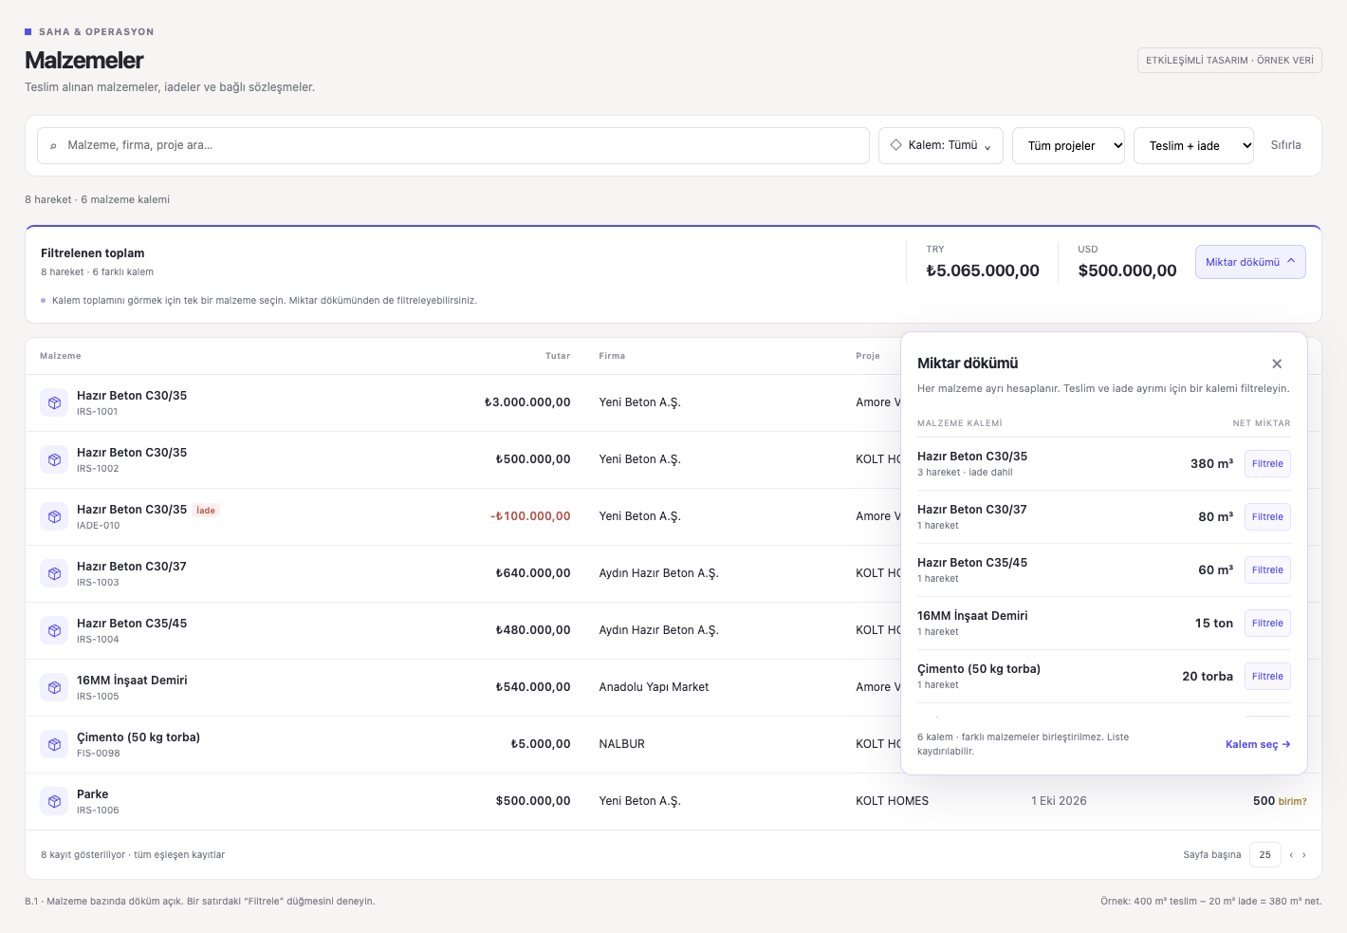
Task: Click the Kalem seç link
Action: [x=1258, y=744]
